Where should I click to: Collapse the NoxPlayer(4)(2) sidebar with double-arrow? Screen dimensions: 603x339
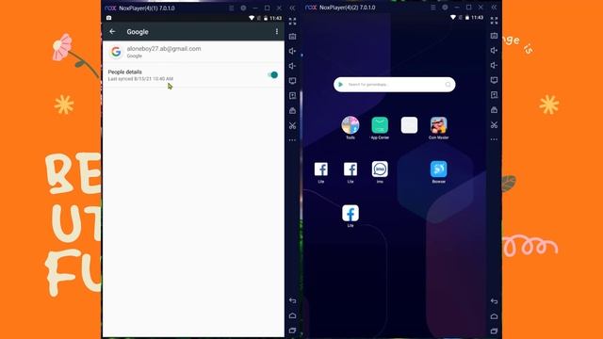click(494, 8)
